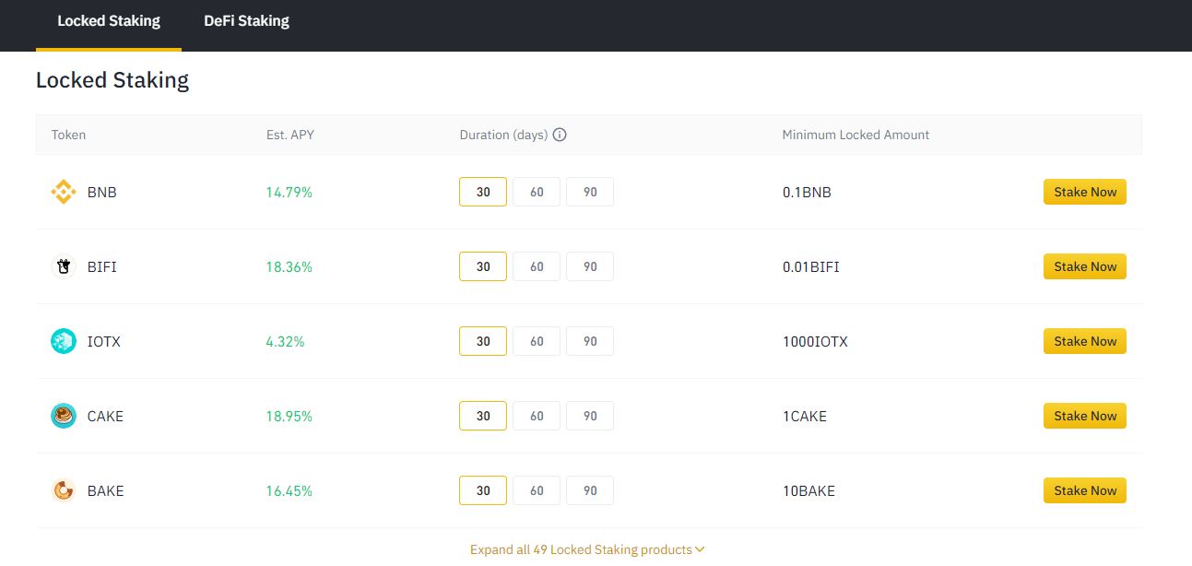Viewport: 1192px width, 566px height.
Task: Select 60 days duration for BIFI
Action: [x=537, y=266]
